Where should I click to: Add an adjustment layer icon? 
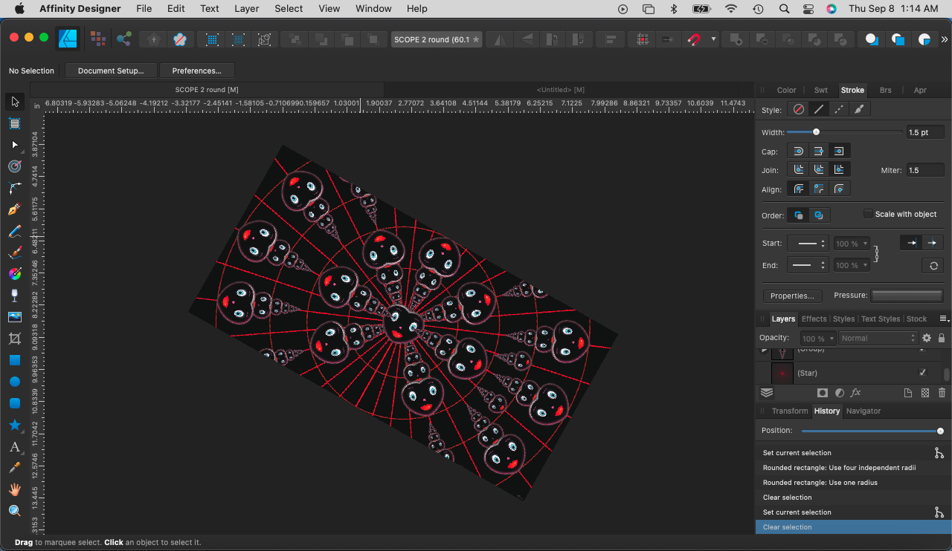click(x=840, y=393)
